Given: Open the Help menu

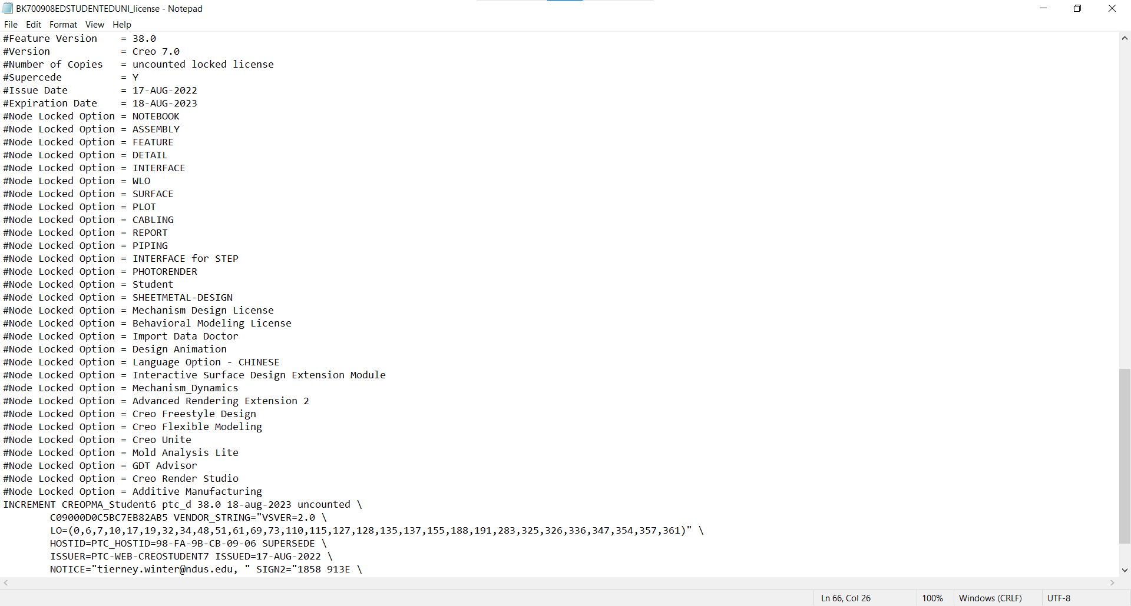Looking at the screenshot, I should [121, 24].
